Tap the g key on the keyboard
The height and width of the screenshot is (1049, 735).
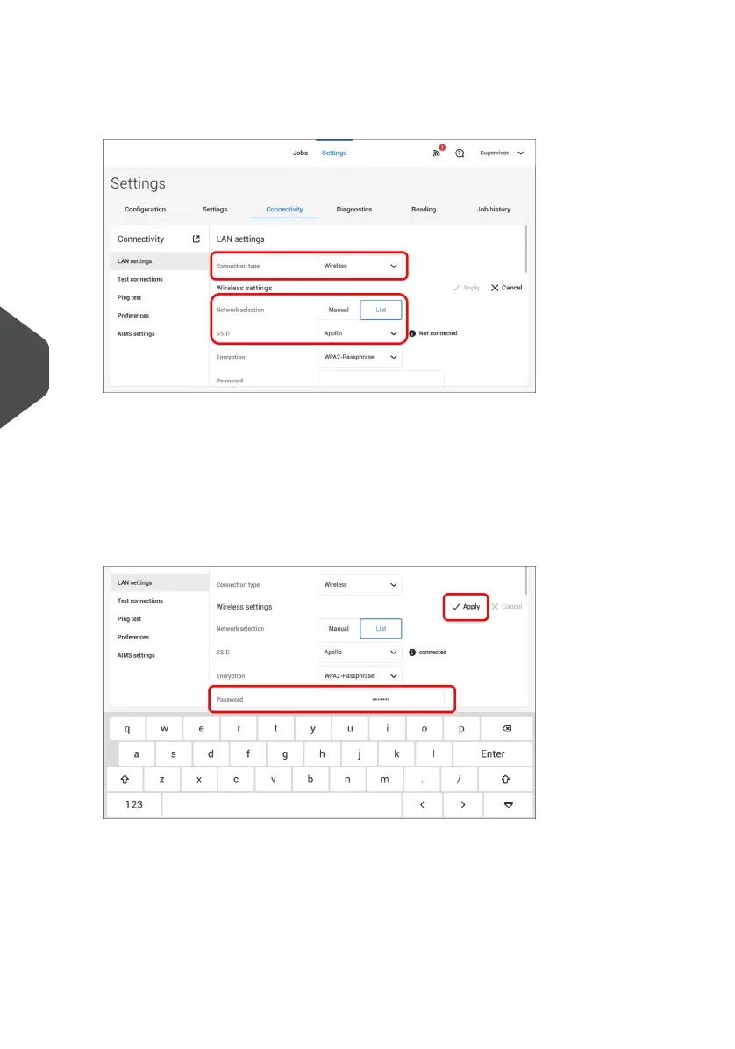pyautogui.click(x=285, y=754)
